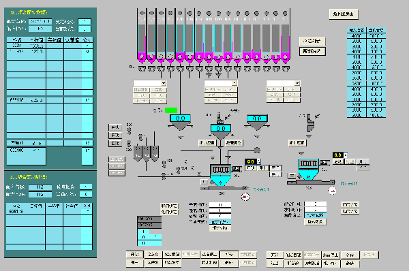Image resolution: width=409 pixels, height=271 pixels.
Task: Click the bright green status indicator rectangle
Action: [171, 110]
